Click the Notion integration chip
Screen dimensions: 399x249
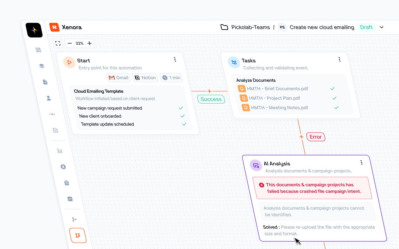145,78
